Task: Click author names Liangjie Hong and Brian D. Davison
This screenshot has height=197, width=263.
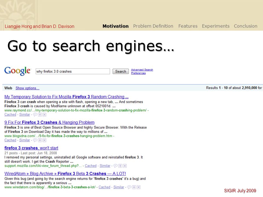Action: point(39,27)
